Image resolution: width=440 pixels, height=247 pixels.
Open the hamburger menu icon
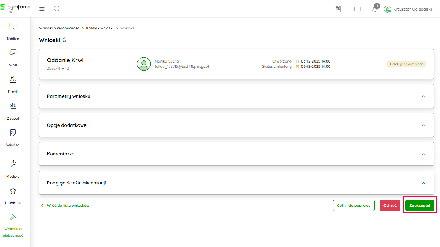pyautogui.click(x=42, y=9)
